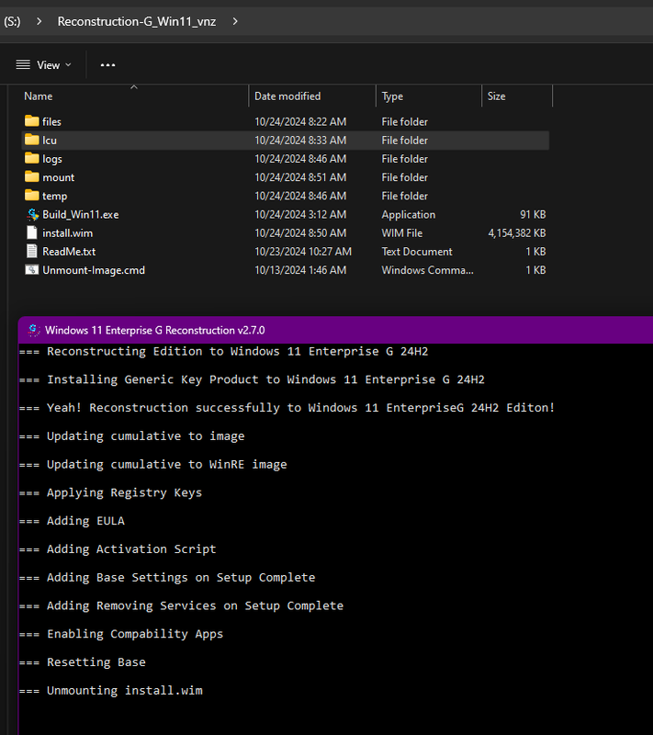Click console line 'Adding Activation Script'
The height and width of the screenshot is (735, 653).
[131, 548]
